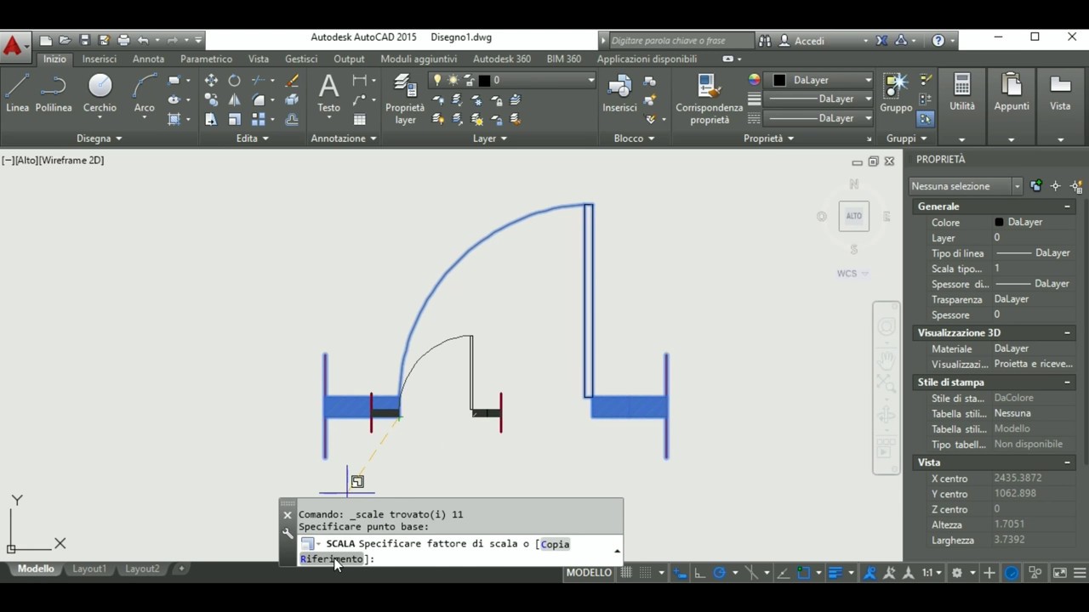The height and width of the screenshot is (612, 1089).
Task: Switch to the Parametrico ribbon tab
Action: pyautogui.click(x=206, y=59)
